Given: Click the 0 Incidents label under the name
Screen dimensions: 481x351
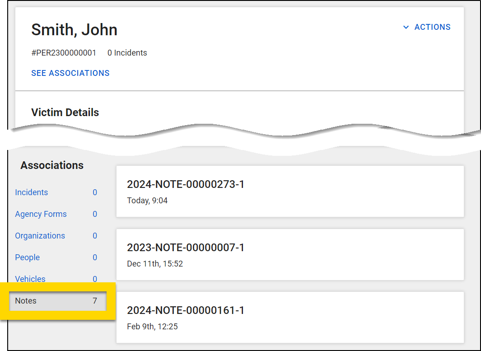Looking at the screenshot, I should tap(127, 53).
